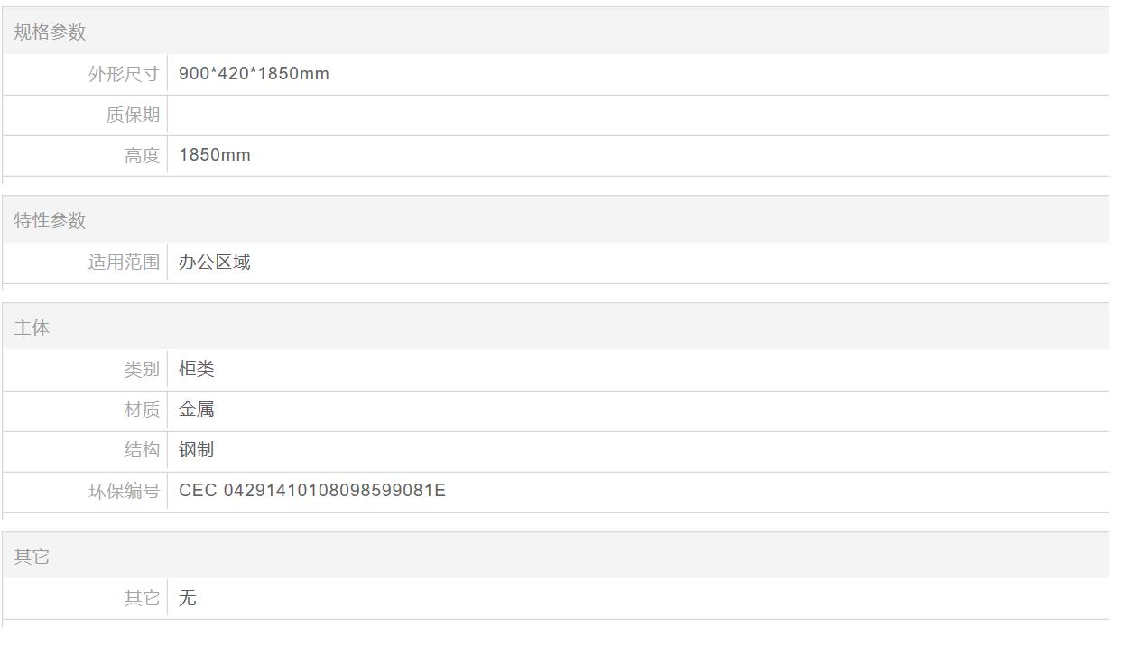The image size is (1121, 655).
Task: Click the 适用范围 row label
Action: [x=124, y=263]
